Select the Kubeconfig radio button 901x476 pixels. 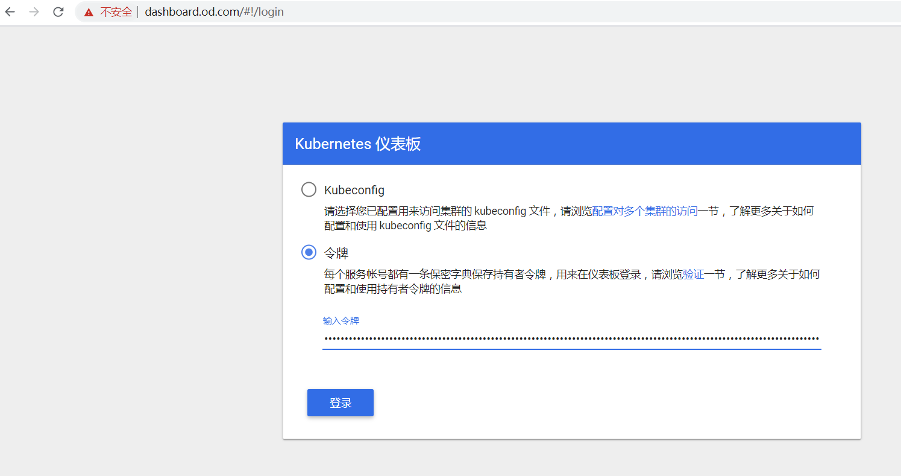(x=309, y=189)
